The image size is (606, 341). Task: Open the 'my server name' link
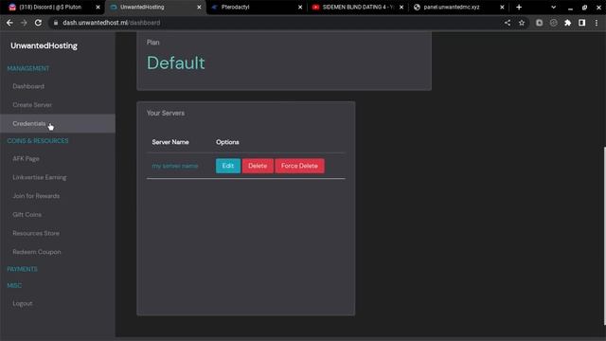[175, 166]
